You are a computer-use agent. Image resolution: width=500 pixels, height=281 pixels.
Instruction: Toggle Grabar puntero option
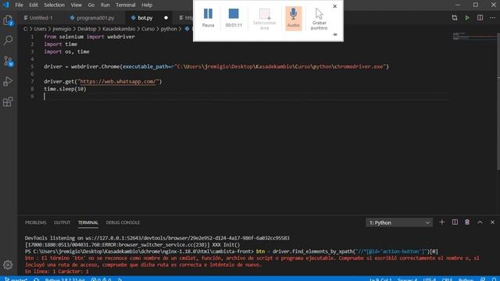[x=319, y=19]
